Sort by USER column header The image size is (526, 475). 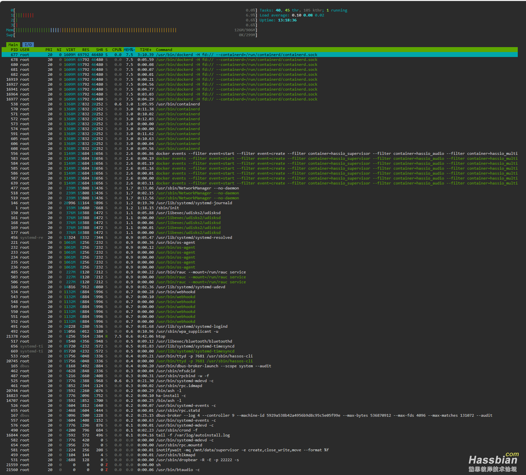click(x=25, y=50)
